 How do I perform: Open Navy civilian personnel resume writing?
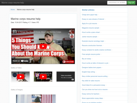[x=95, y=76]
